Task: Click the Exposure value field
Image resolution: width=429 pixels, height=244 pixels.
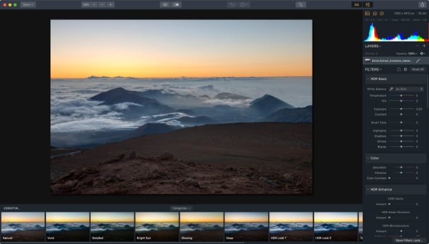Action: (419, 109)
